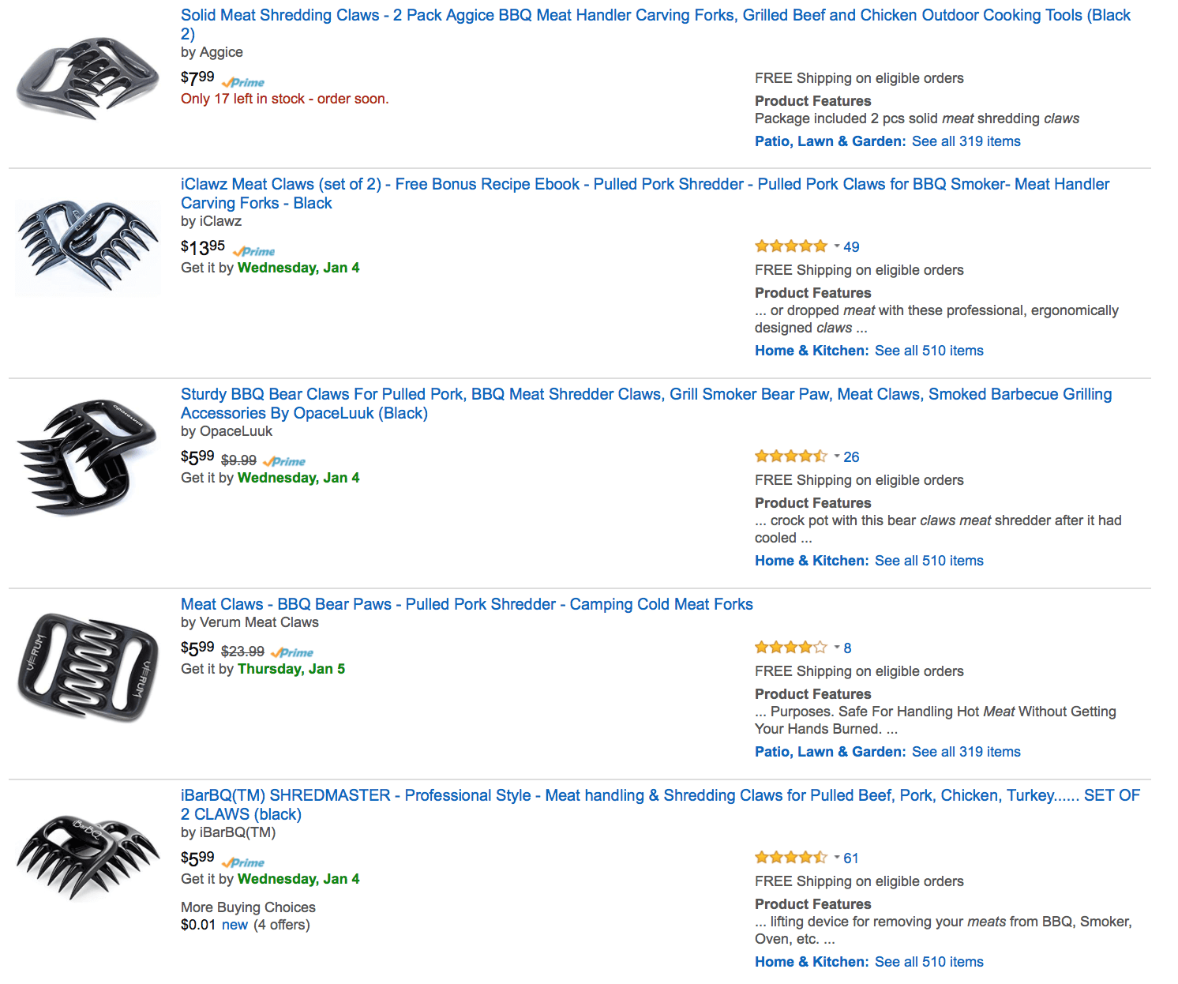Click the new (4 offers) link
Image resolution: width=1178 pixels, height=984 pixels.
pyautogui.click(x=234, y=924)
